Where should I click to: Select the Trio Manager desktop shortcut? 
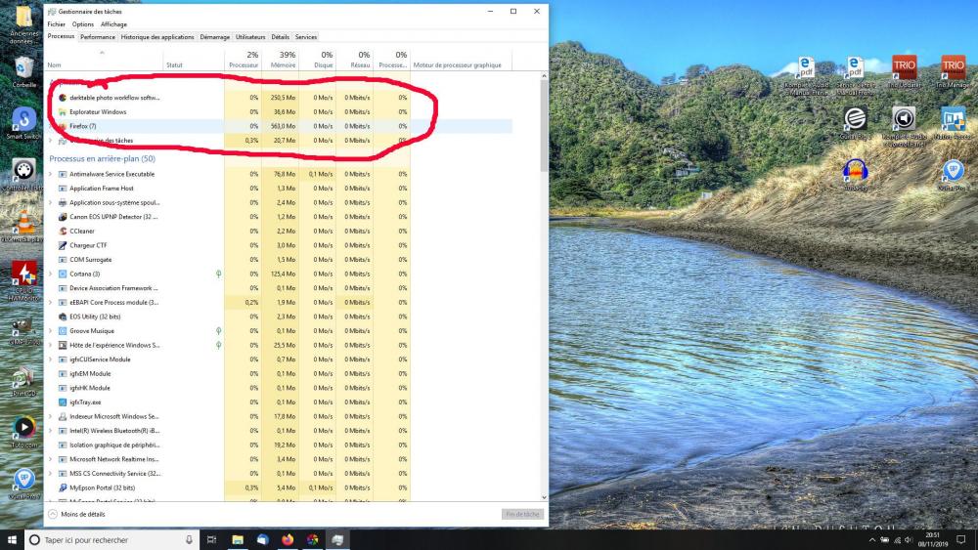click(953, 71)
